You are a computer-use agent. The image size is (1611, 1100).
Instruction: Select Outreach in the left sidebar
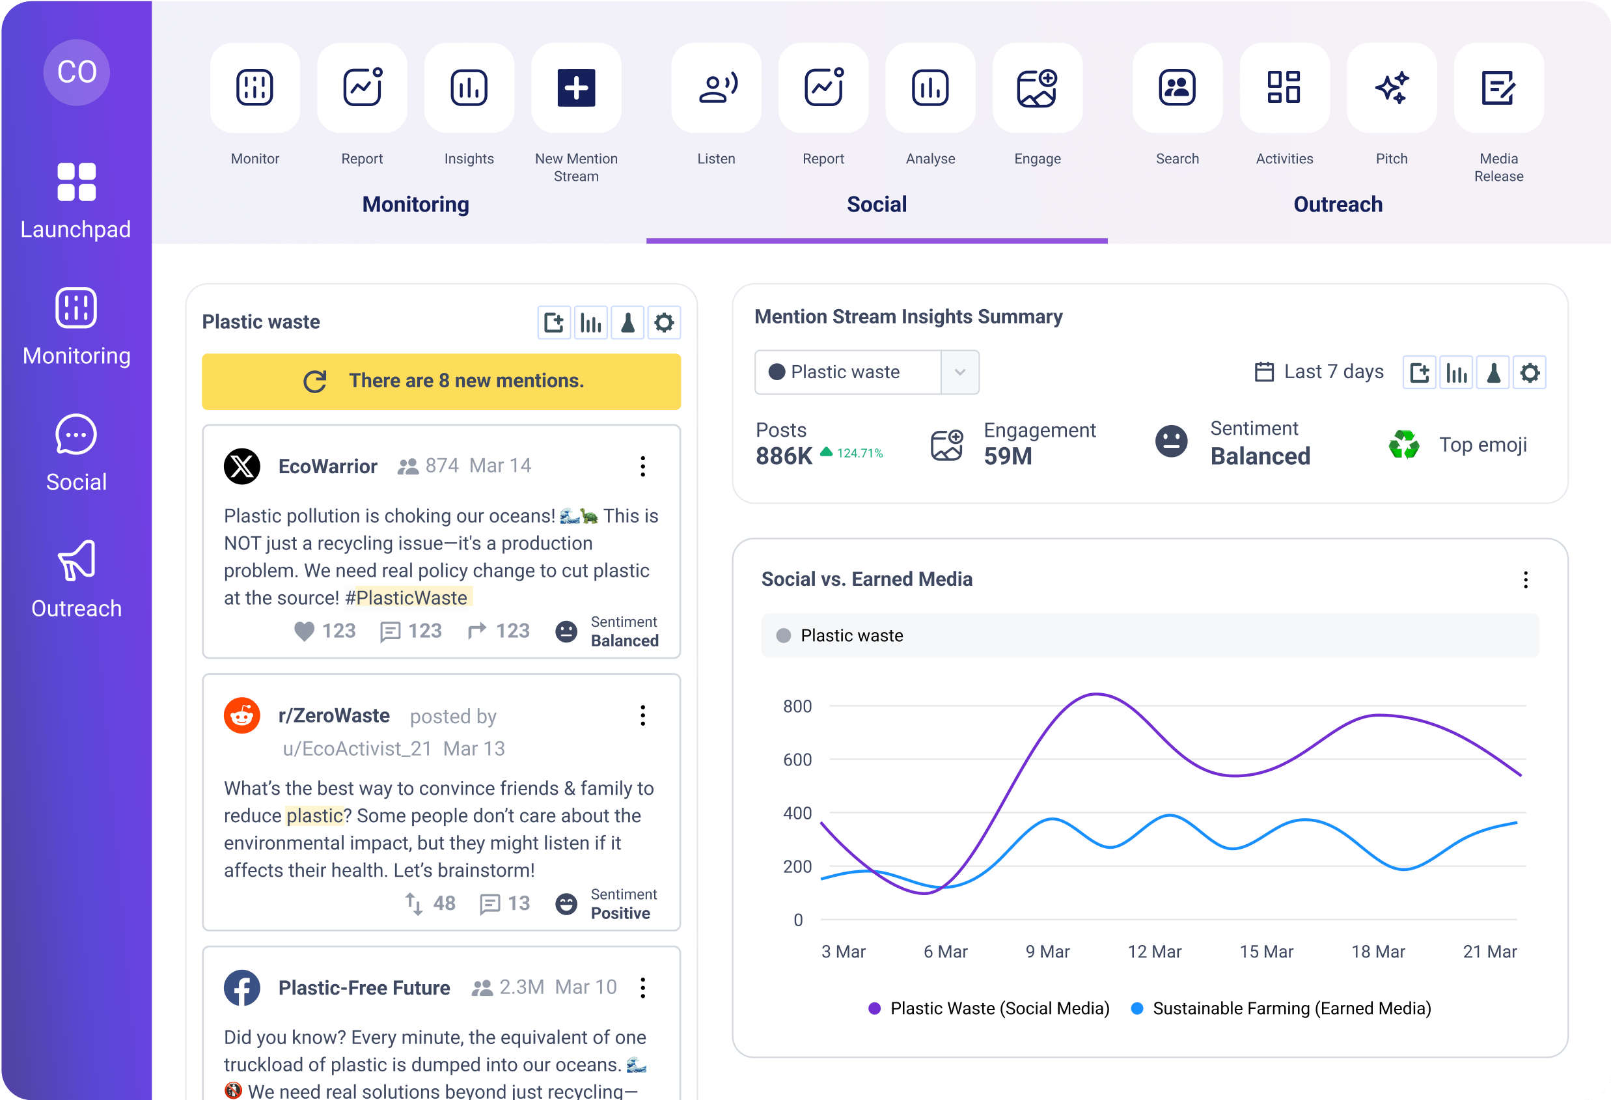coord(76,579)
